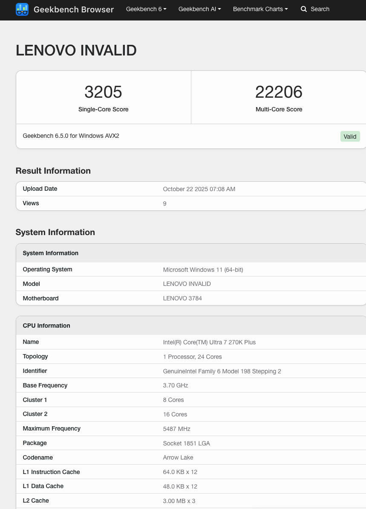Click the System Information table header
366x509 pixels.
coord(50,253)
